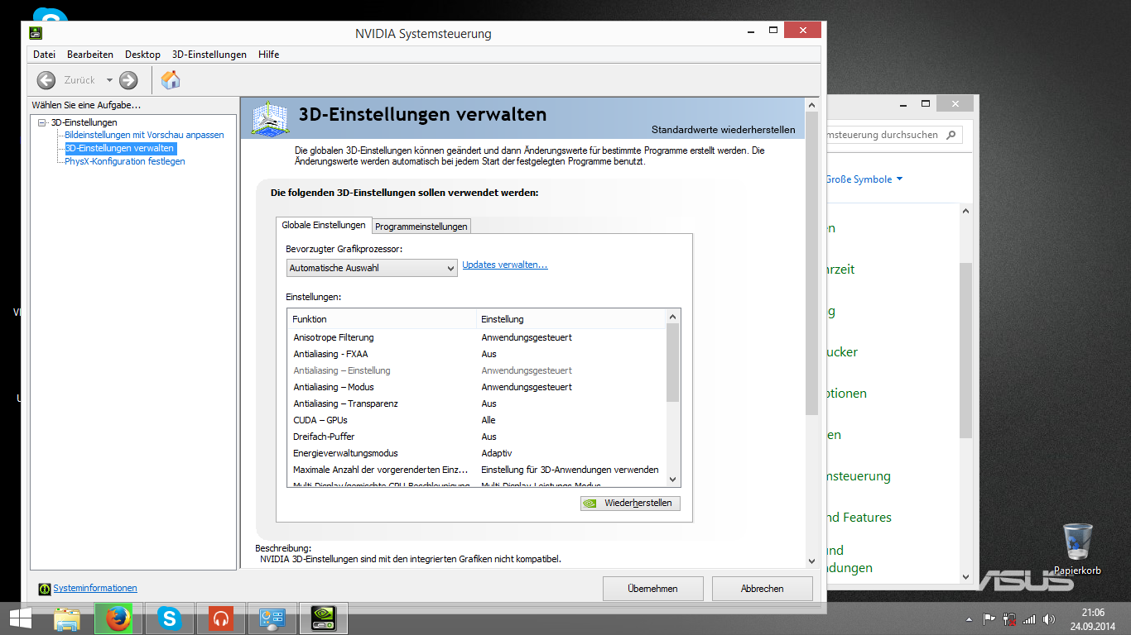Open the Updates verwalten link
Viewport: 1131px width, 635px height.
pos(505,265)
